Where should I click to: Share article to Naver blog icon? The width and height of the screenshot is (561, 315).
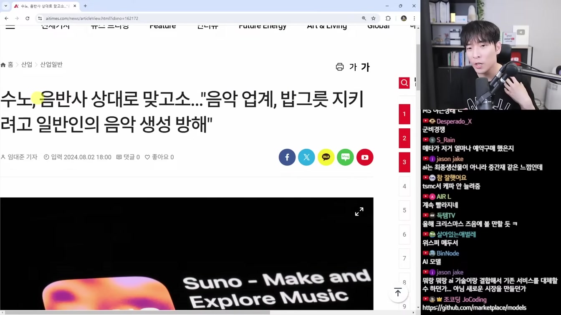345,157
